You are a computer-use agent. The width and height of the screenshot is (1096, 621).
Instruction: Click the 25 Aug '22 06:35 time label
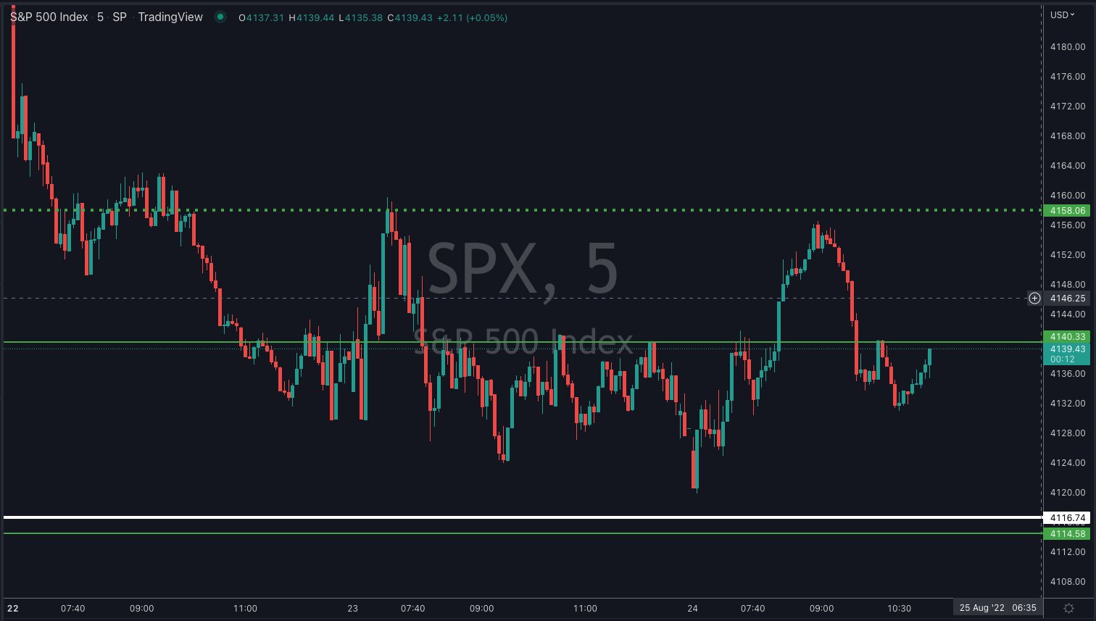coord(998,608)
